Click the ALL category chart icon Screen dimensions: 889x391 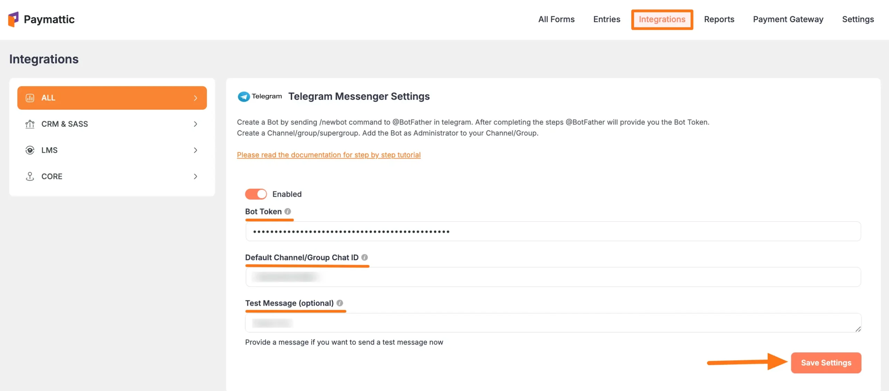(30, 98)
